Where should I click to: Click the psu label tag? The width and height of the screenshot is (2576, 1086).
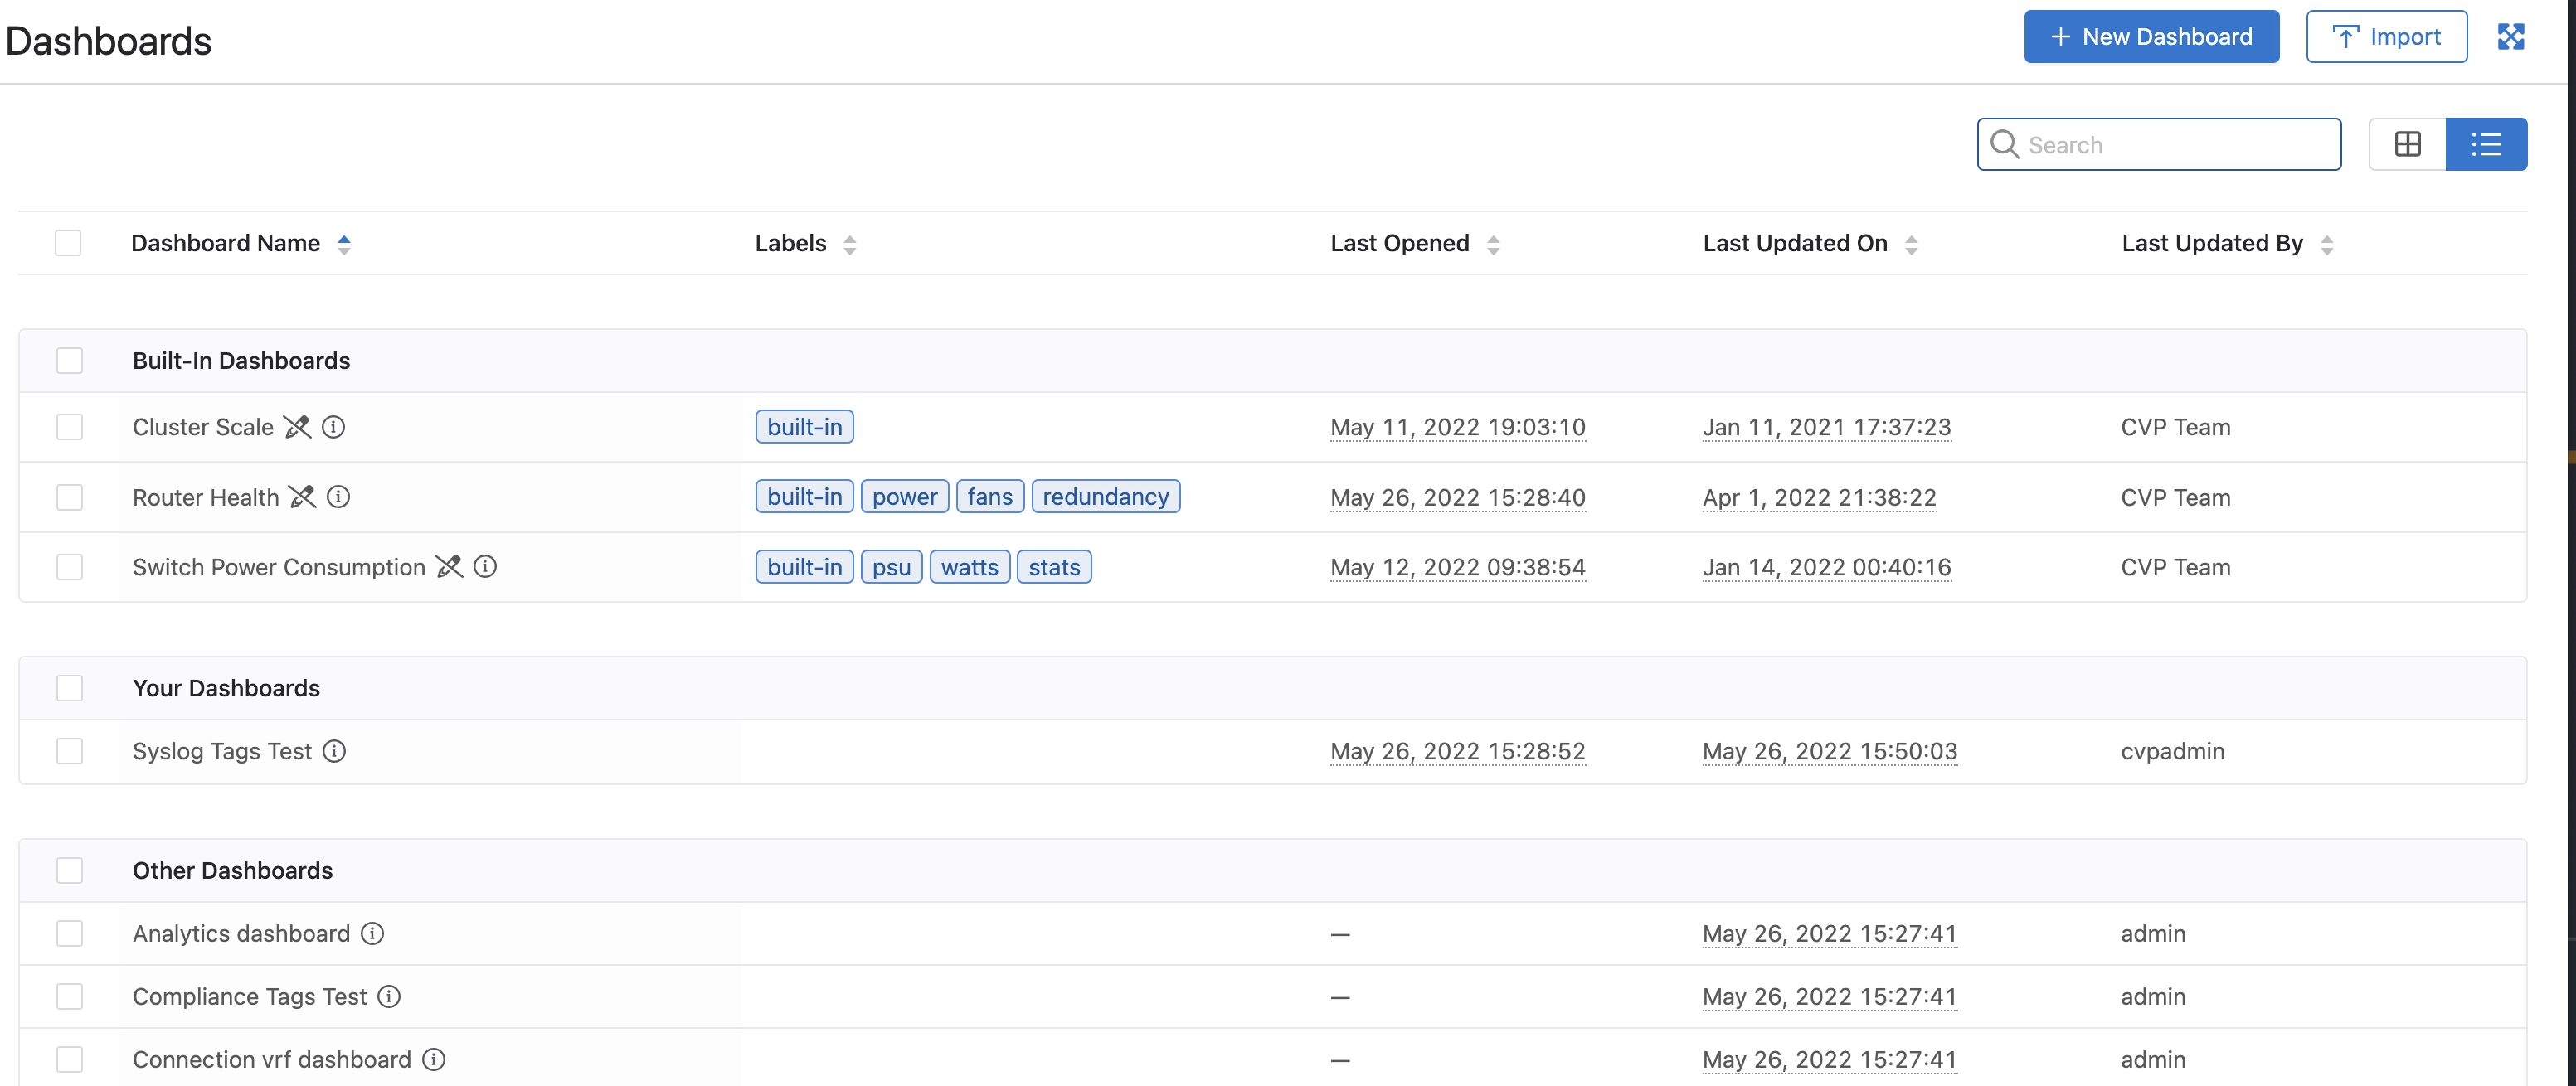click(891, 567)
